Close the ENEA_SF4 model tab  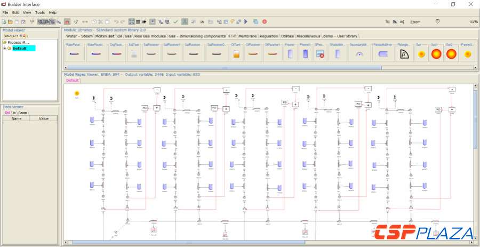25,36
